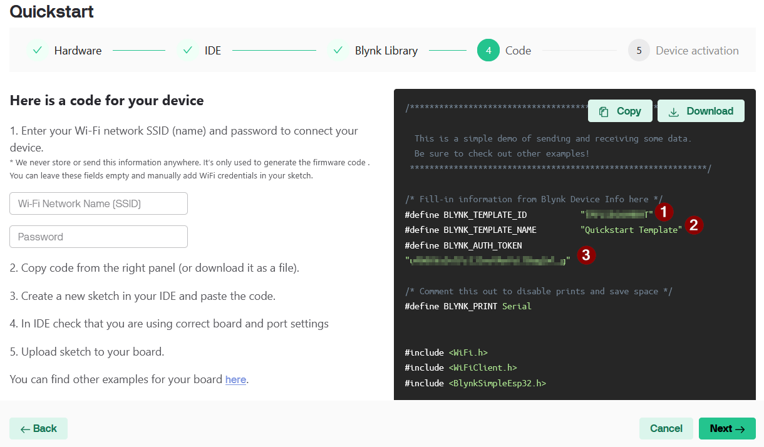
Task: Proceed with the Next button
Action: pyautogui.click(x=727, y=429)
